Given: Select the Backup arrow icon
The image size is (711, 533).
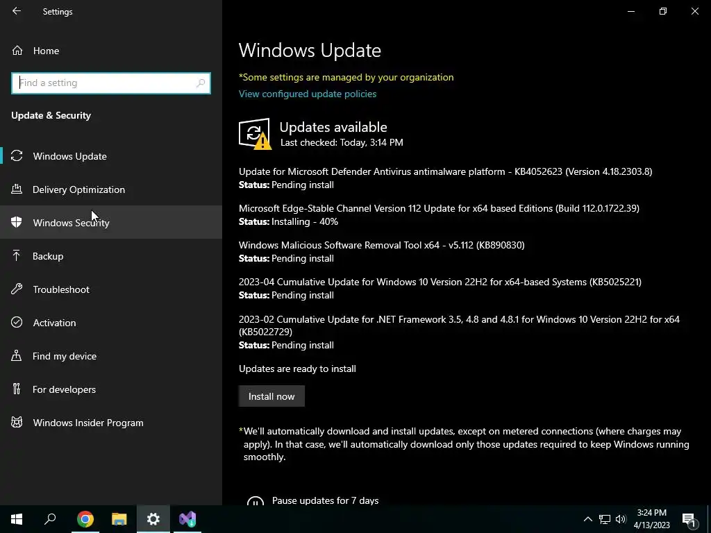Looking at the screenshot, I should (17, 255).
